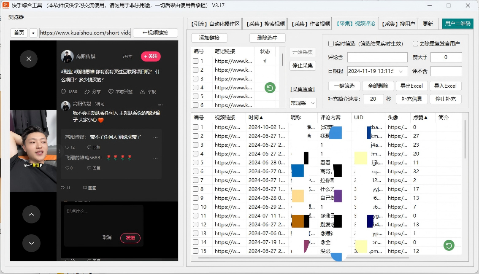Click the 不感兴趣 heart-slash icon
The image size is (479, 274).
[x=111, y=91]
